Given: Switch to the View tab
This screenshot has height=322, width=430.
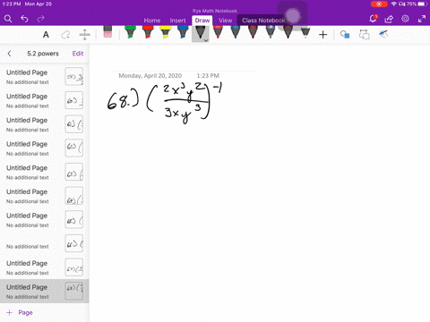Looking at the screenshot, I should [x=225, y=21].
